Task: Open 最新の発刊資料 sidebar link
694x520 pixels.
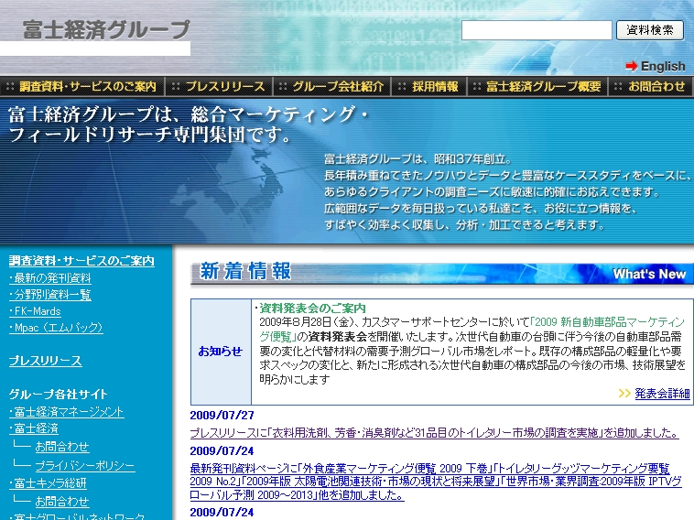Action: point(50,278)
